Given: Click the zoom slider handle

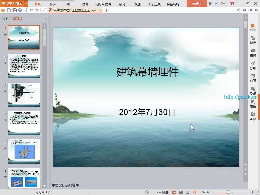Looking at the screenshot, I should (228, 192).
